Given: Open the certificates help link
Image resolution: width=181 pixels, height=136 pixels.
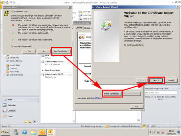Looking at the screenshot, I should click(97, 98).
